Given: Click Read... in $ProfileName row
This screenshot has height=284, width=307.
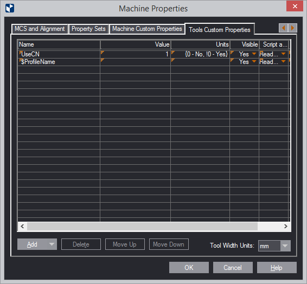Looking at the screenshot, I should coord(269,62).
